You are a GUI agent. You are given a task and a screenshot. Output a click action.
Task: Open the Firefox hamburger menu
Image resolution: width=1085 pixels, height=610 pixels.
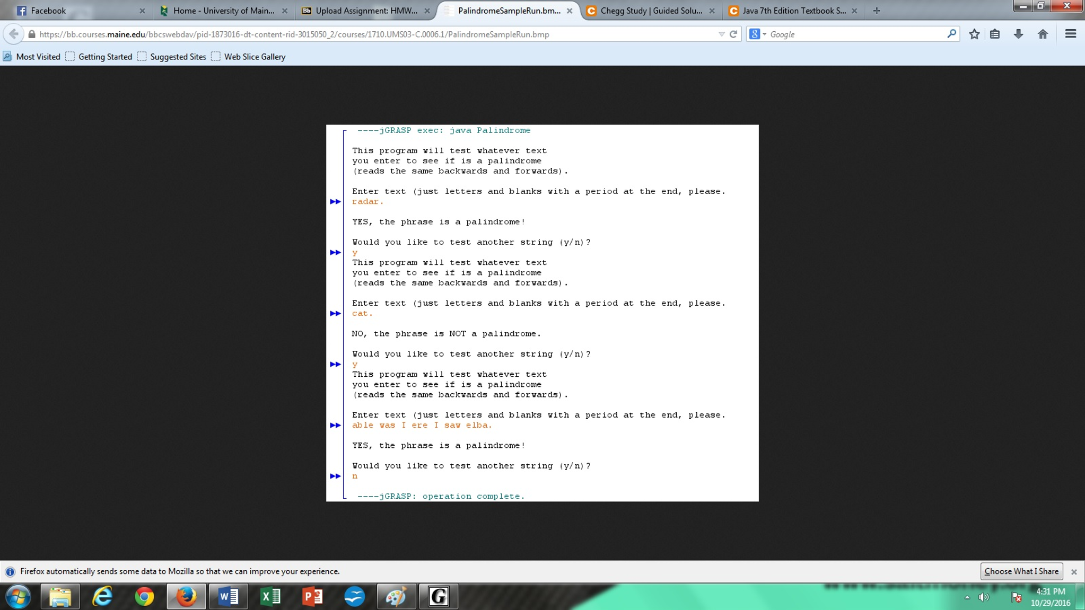1070,34
